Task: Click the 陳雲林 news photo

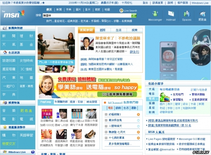Action: click(87, 44)
